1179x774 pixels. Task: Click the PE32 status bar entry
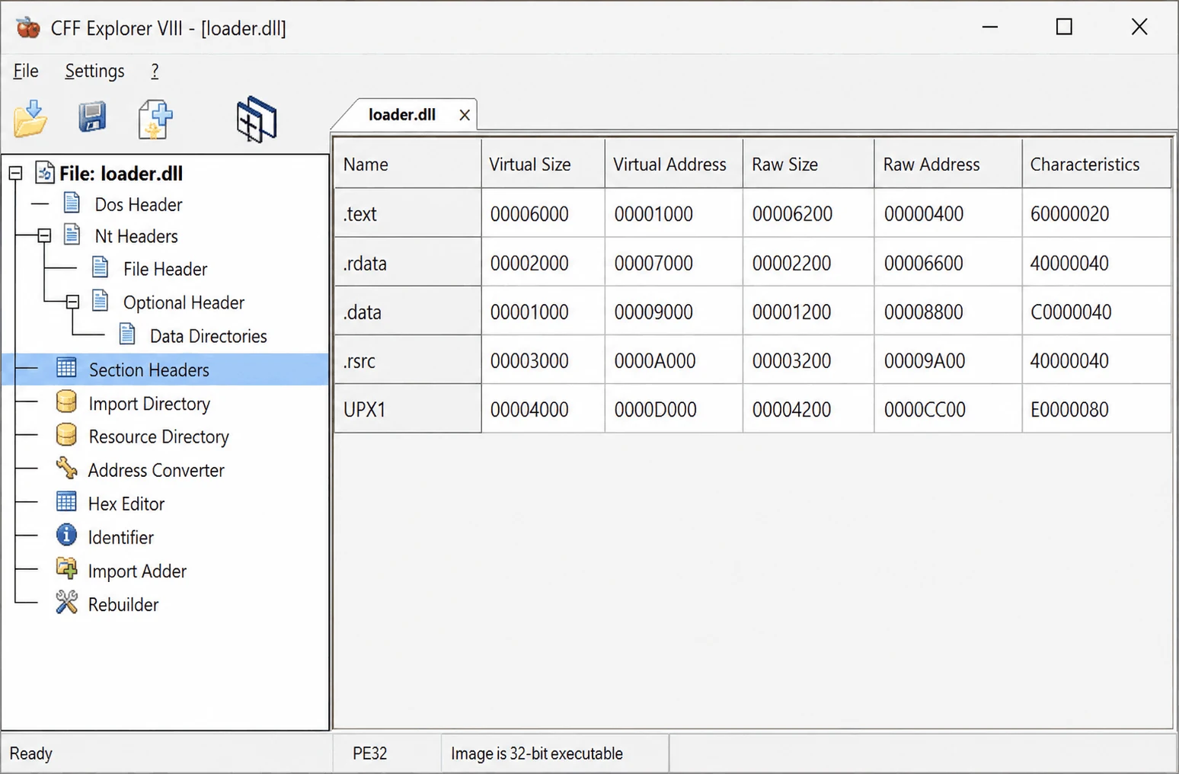369,753
